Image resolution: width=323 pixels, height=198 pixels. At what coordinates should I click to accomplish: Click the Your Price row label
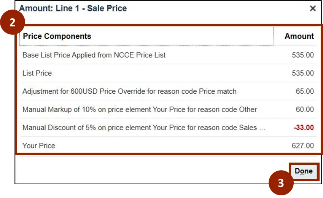[39, 146]
